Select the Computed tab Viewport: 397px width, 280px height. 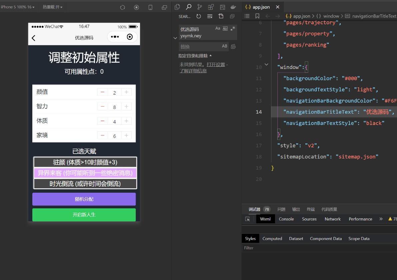272,239
